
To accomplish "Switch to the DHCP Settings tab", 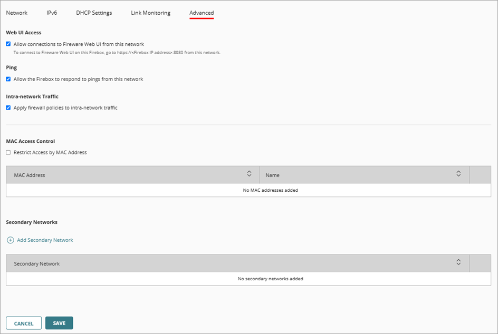I will (94, 13).
